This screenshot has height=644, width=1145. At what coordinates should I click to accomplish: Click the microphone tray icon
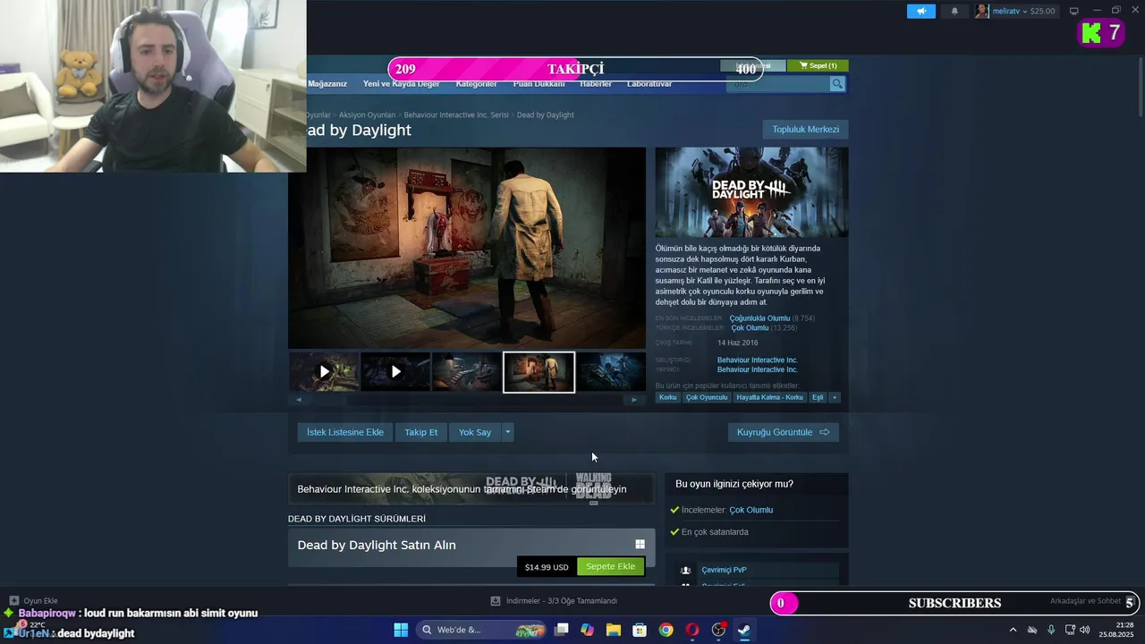tap(1051, 630)
